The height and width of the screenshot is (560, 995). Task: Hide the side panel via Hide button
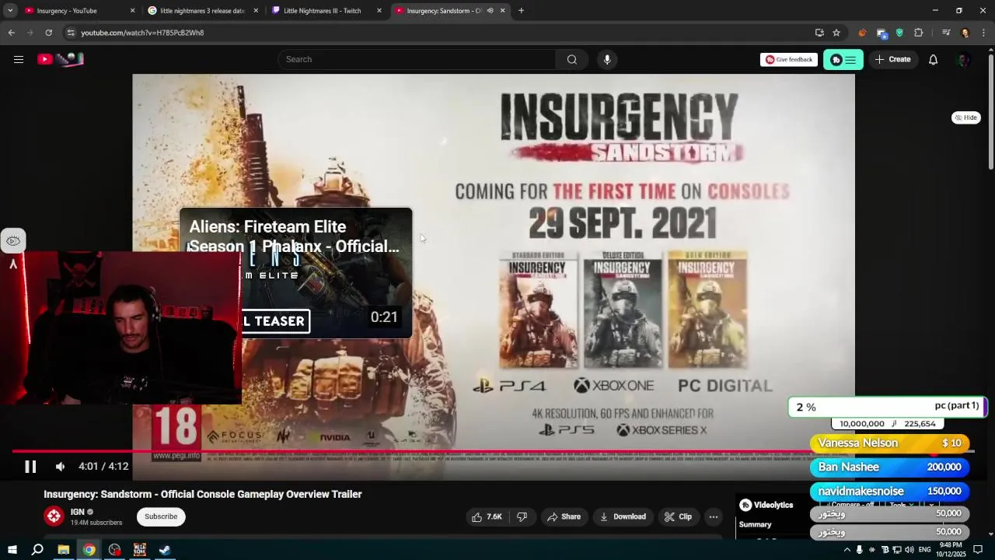(966, 117)
